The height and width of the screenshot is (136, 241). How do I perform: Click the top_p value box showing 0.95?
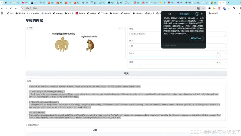(219, 53)
